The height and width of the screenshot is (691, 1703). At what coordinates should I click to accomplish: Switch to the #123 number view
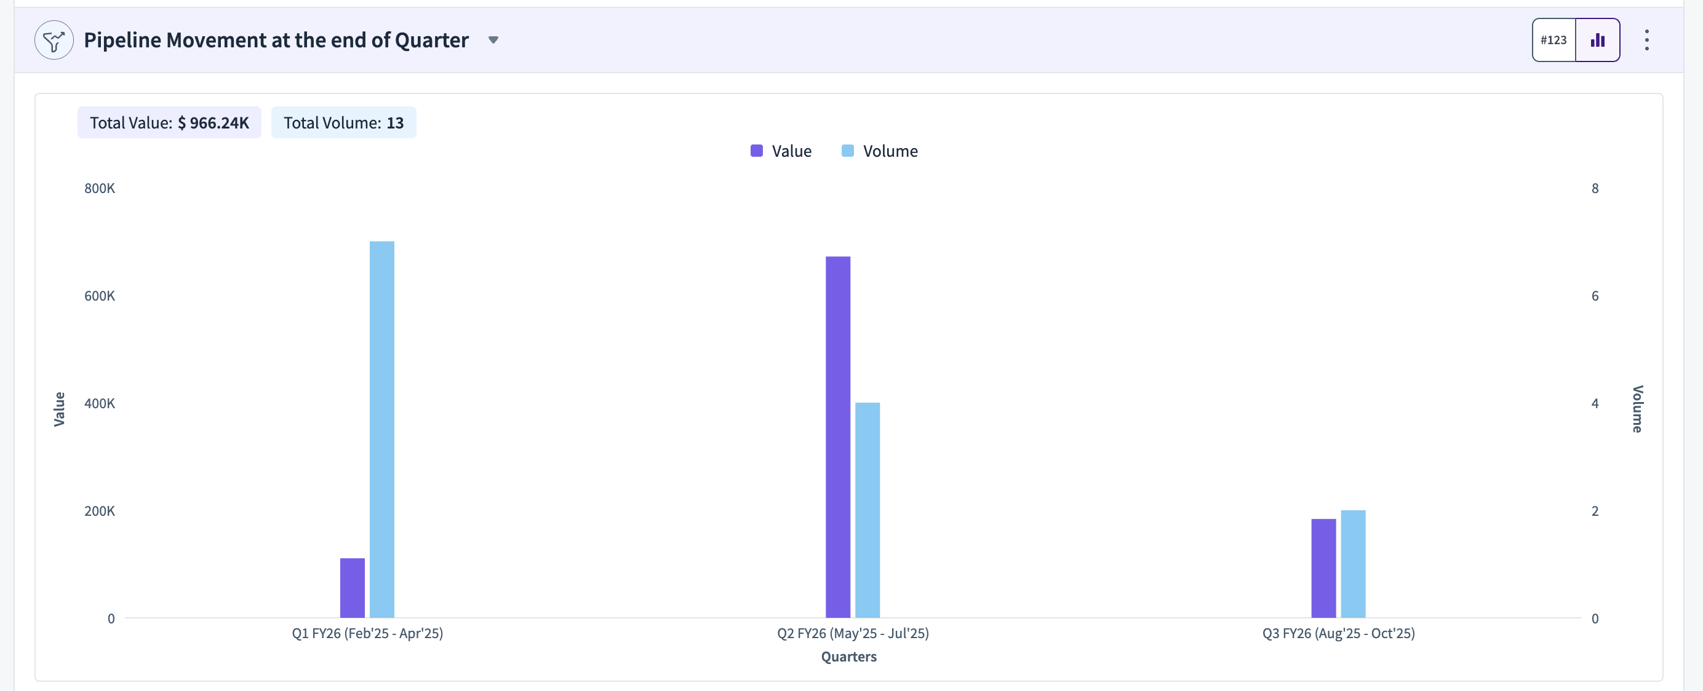tap(1553, 41)
